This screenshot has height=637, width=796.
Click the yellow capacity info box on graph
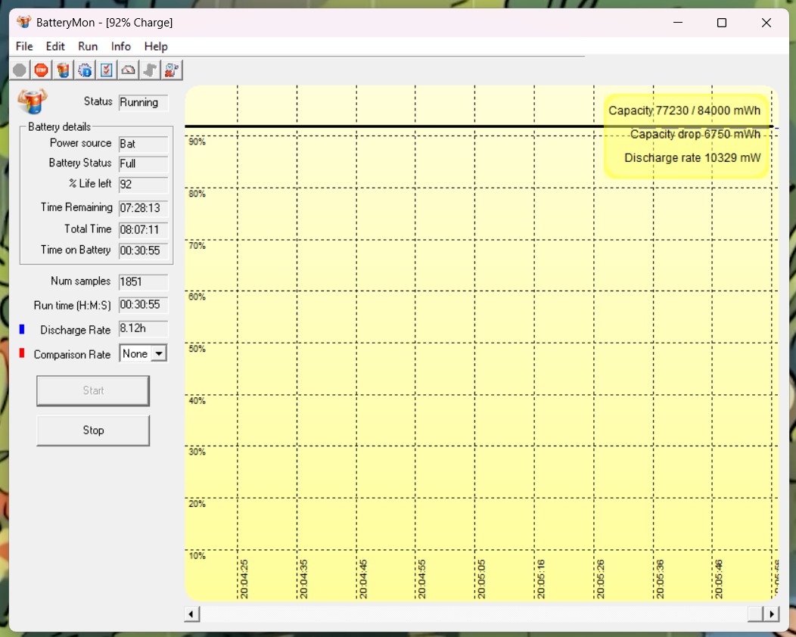pos(686,136)
